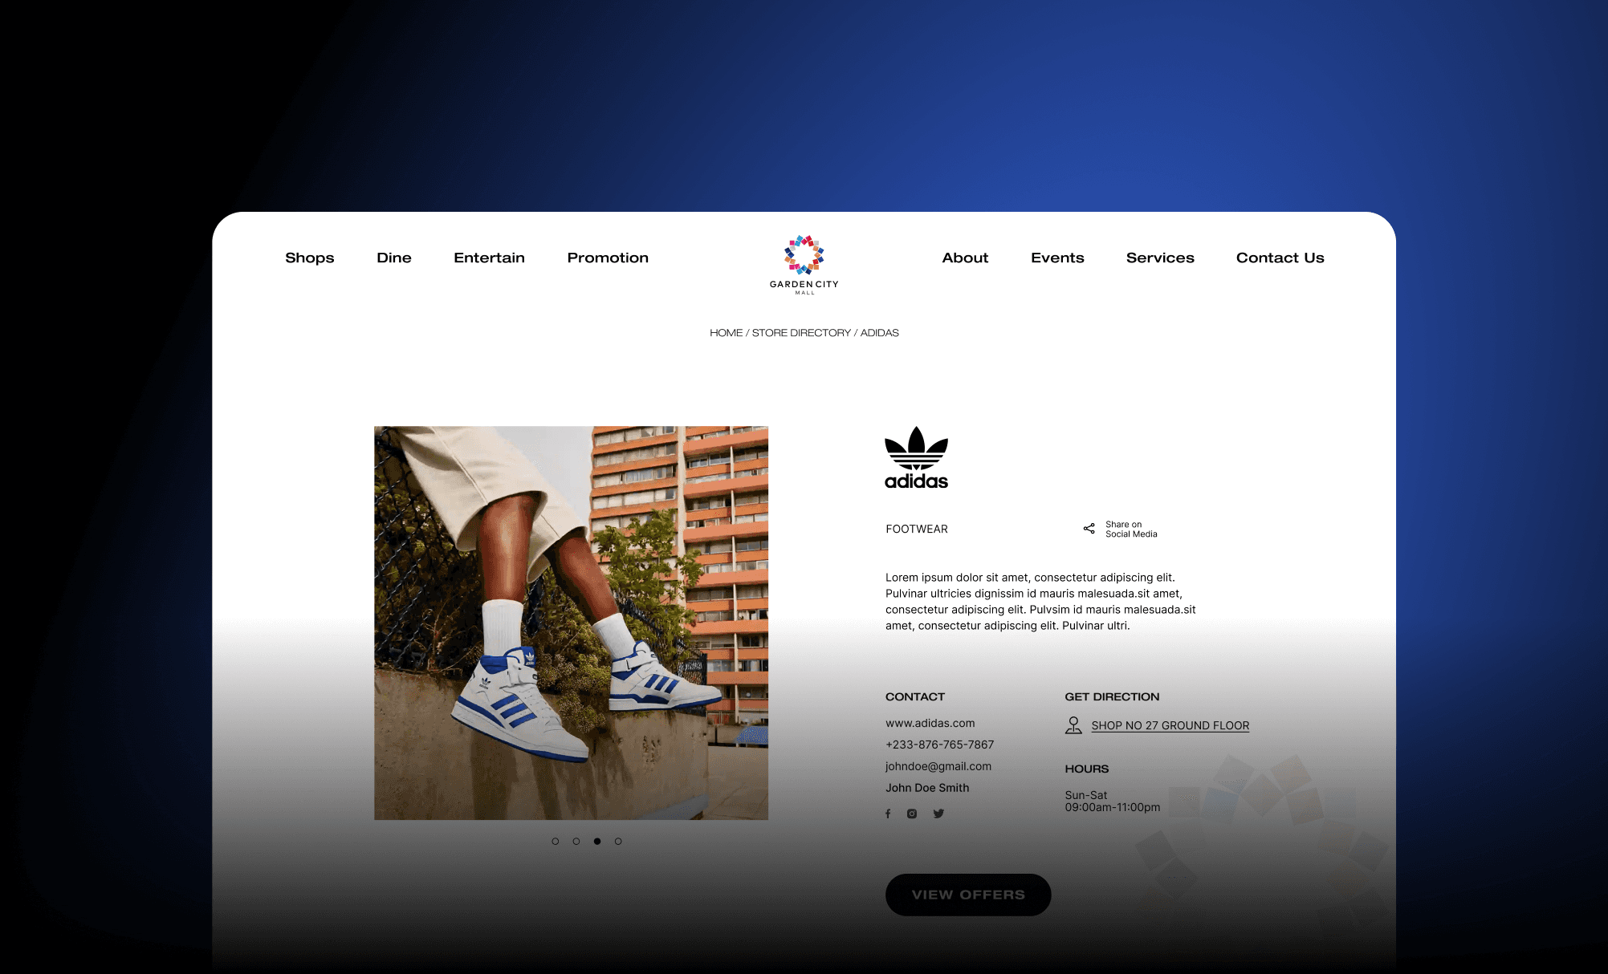Select the second carousel dot
The image size is (1608, 974).
tap(576, 842)
